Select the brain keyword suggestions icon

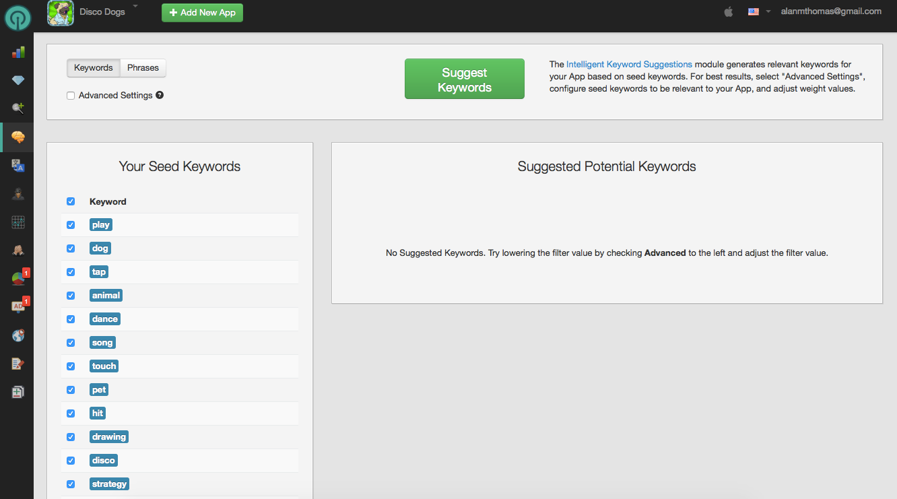coord(18,137)
